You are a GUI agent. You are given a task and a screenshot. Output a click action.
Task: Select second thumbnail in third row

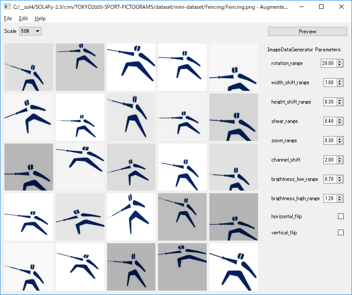tap(80, 167)
